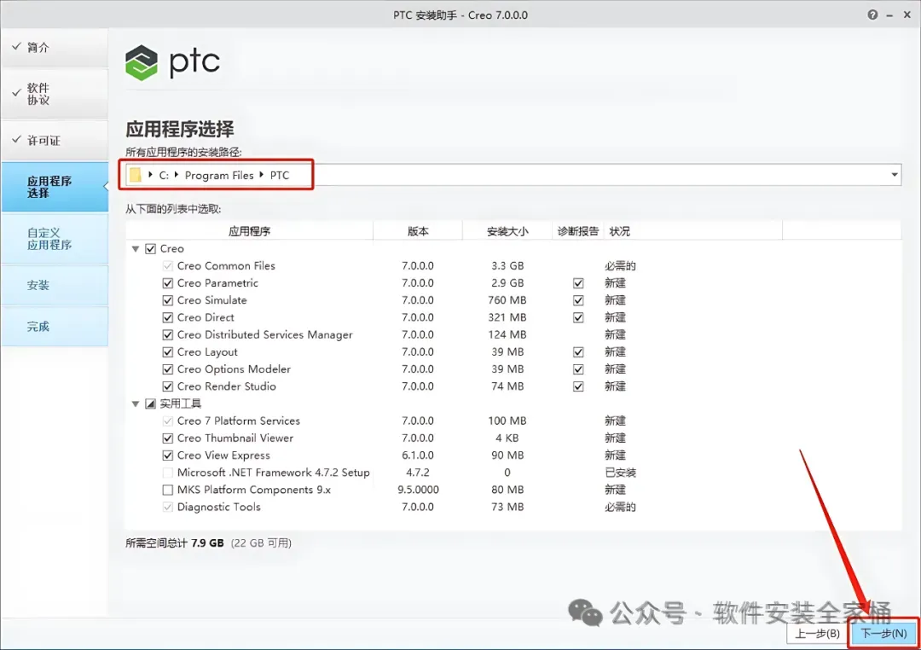
Task: Uncheck Creo Layout application checkbox
Action: point(167,352)
